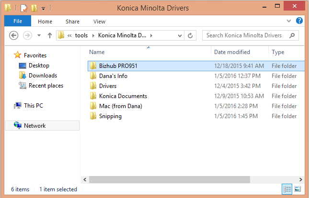Select This PC in the navigation pane
309x198 pixels.
[34, 106]
